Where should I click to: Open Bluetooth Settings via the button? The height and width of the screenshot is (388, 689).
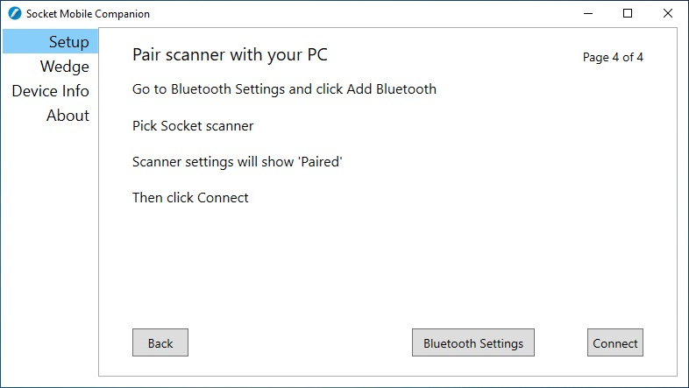tap(472, 343)
